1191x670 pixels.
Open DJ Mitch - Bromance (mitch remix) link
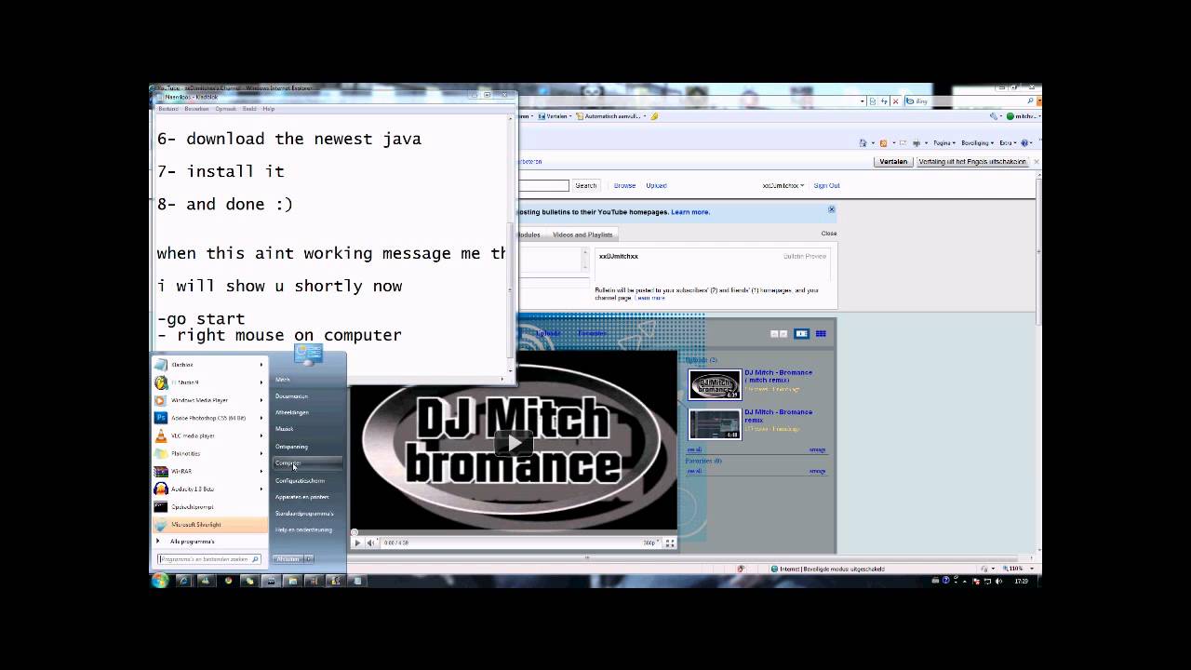click(x=778, y=376)
